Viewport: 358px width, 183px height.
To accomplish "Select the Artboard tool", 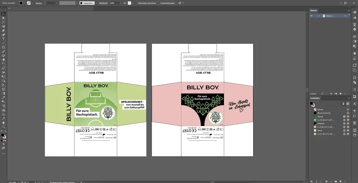I will coord(3,114).
